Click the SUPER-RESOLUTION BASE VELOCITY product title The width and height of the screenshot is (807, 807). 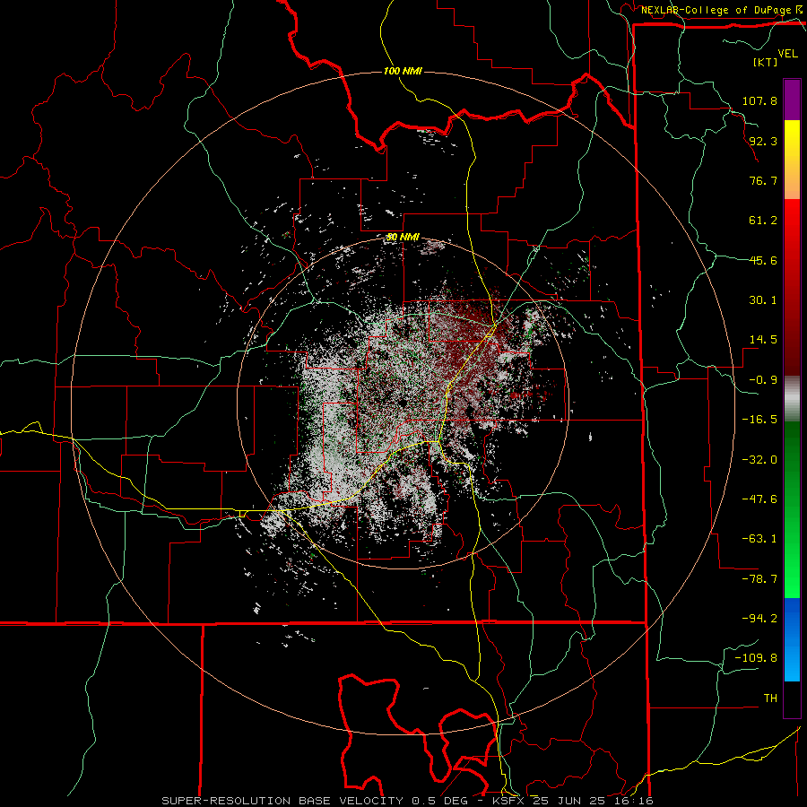coord(282,801)
